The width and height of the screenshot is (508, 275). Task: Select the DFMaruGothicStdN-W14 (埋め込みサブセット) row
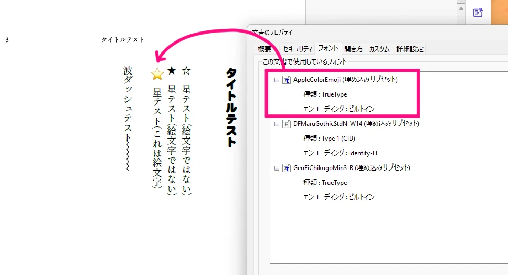356,124
